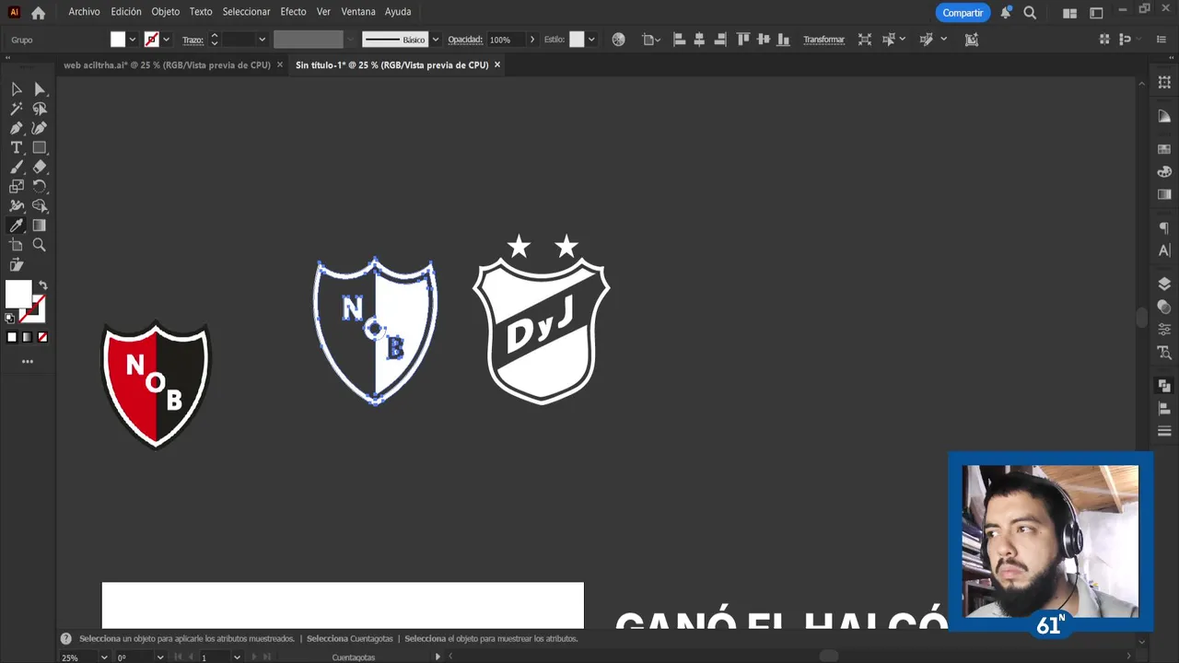This screenshot has height=663, width=1179.
Task: Set color mode to Gradient
Action: click(27, 337)
